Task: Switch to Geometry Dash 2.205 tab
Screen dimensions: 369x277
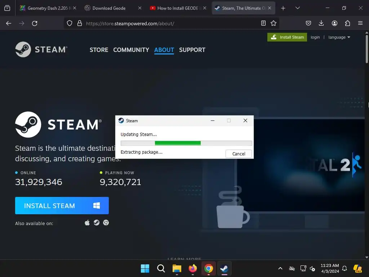Action: click(47, 8)
